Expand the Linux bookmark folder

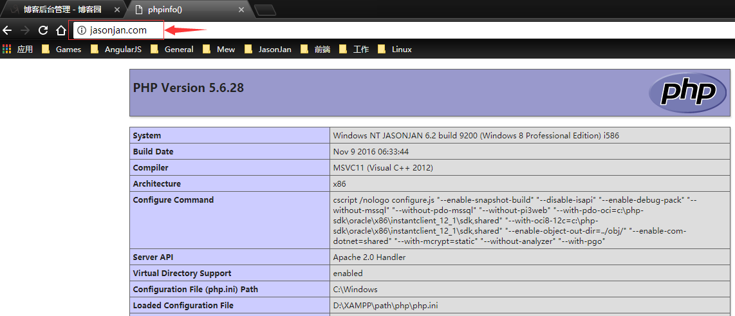click(x=395, y=49)
